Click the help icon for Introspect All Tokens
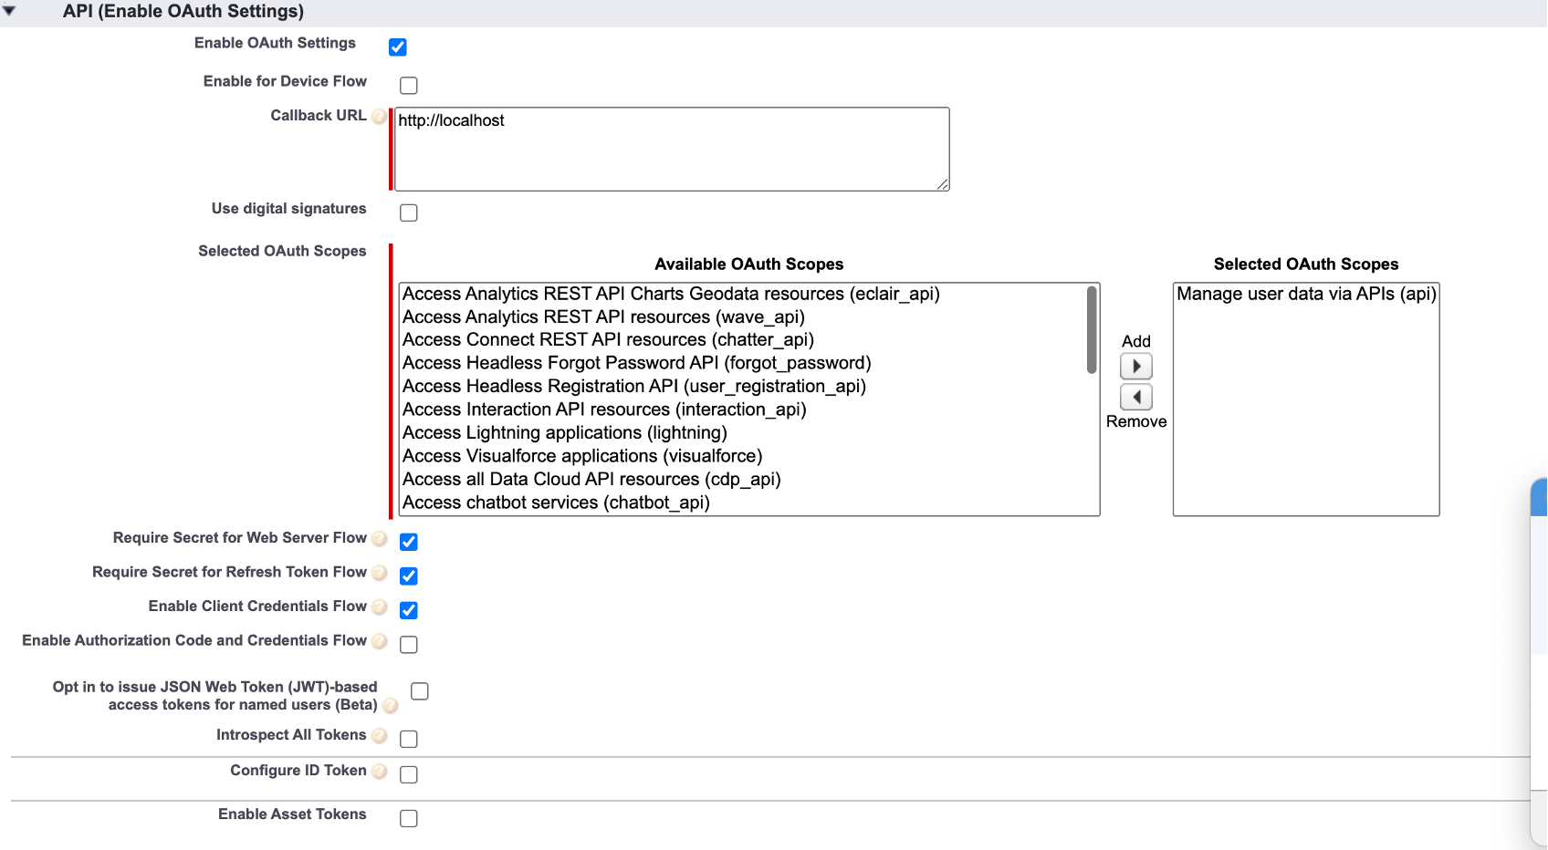This screenshot has height=850, width=1548. [379, 736]
